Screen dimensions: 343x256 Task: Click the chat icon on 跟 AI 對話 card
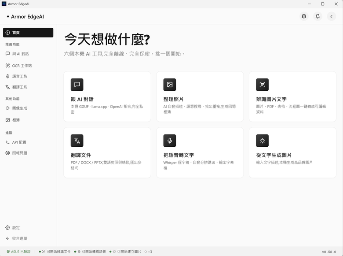tap(77, 85)
